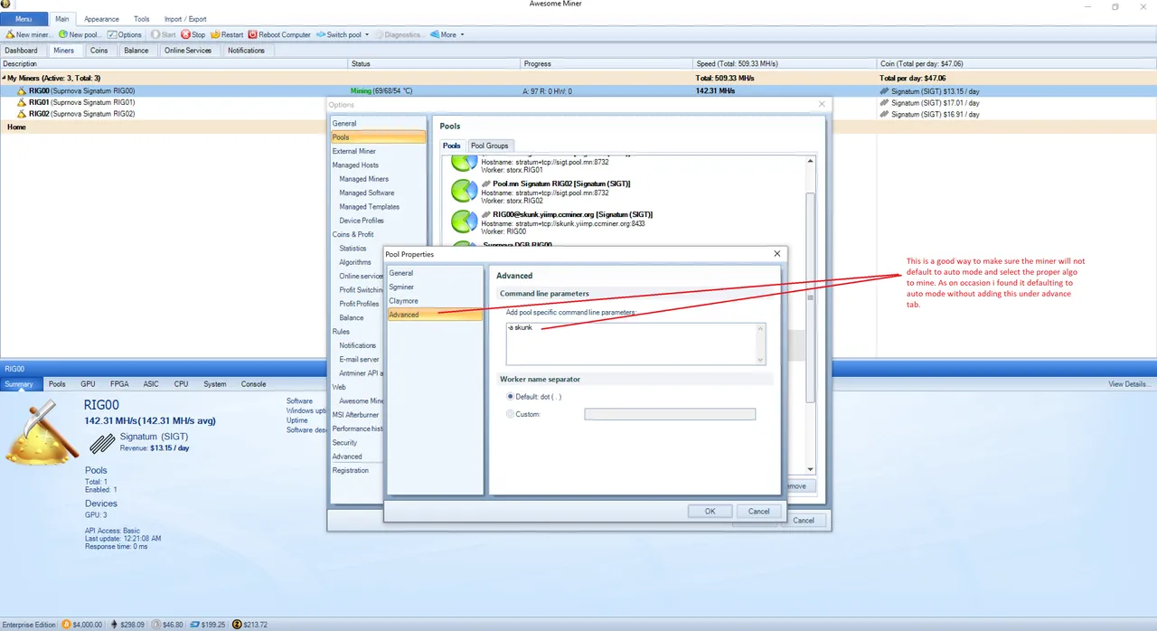Open the More dropdown in toolbar
Screen dimensions: 1157x631
pyautogui.click(x=447, y=34)
